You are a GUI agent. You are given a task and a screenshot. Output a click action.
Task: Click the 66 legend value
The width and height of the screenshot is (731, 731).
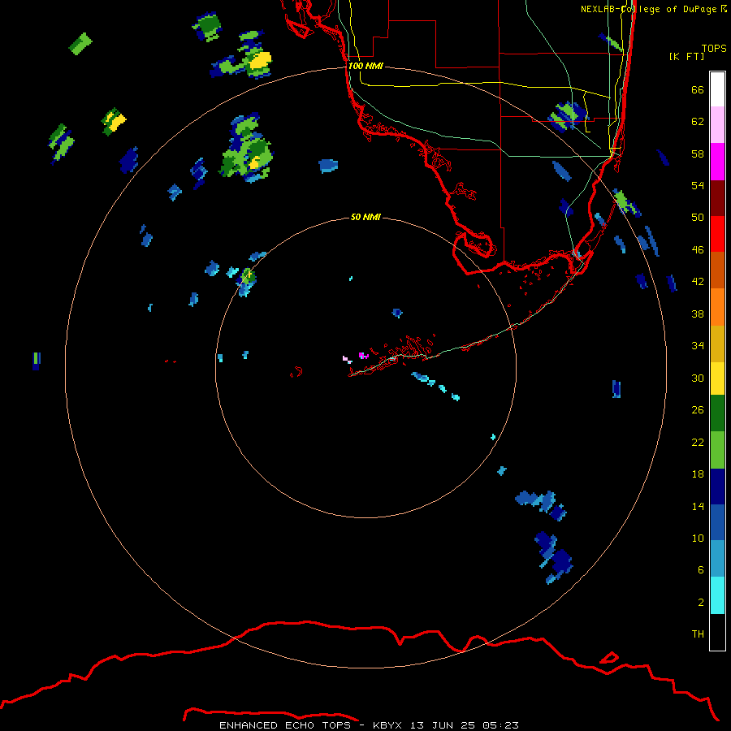[x=698, y=89]
